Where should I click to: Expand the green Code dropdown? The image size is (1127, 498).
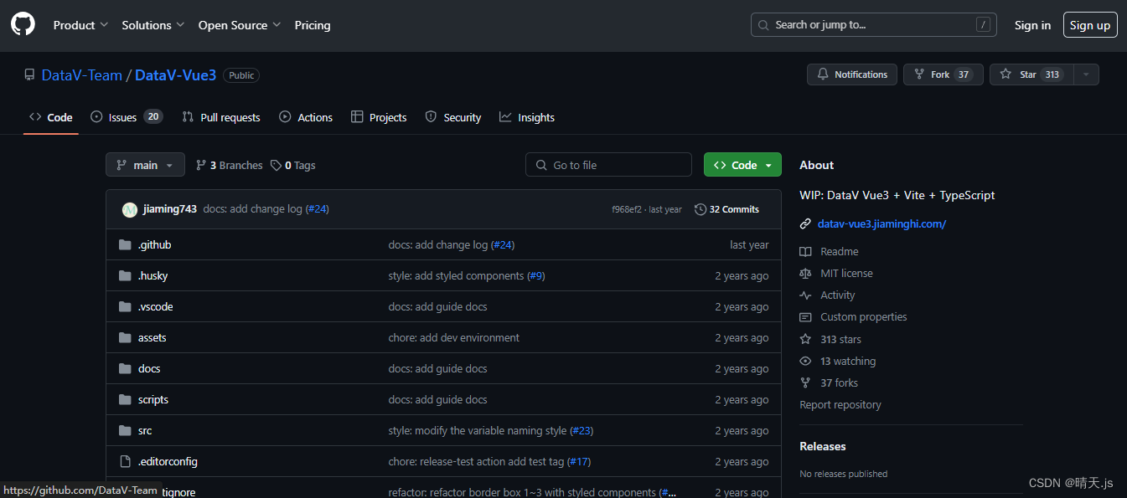[x=742, y=164]
